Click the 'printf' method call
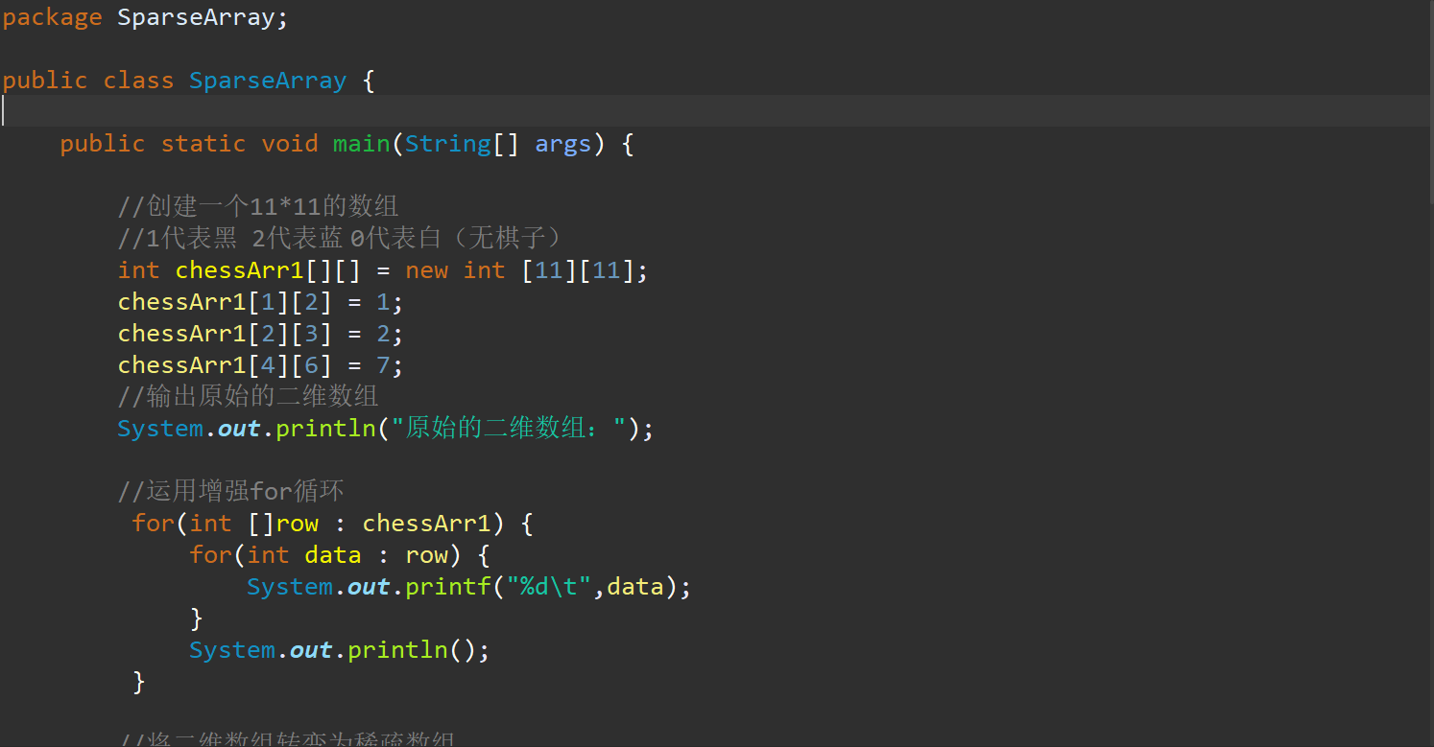 coord(448,587)
